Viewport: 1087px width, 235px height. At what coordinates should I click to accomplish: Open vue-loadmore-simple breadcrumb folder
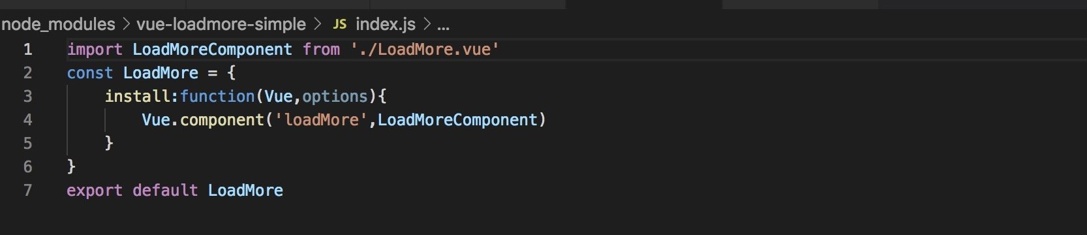click(221, 25)
